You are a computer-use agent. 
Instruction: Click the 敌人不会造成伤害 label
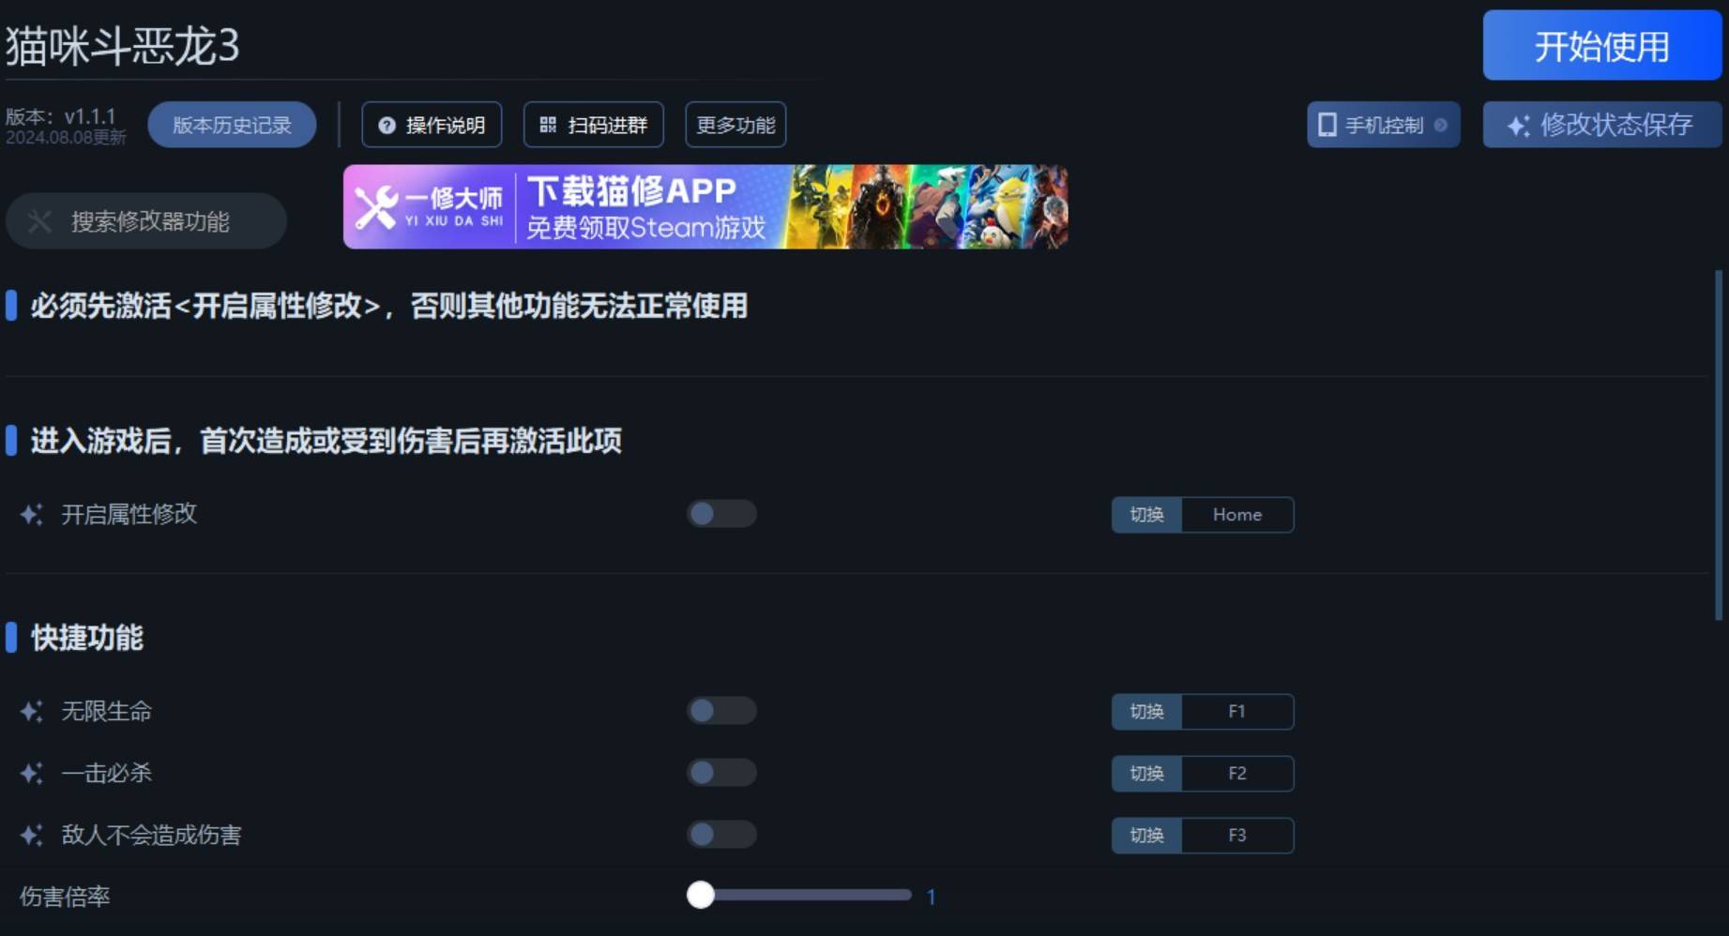[x=151, y=835]
